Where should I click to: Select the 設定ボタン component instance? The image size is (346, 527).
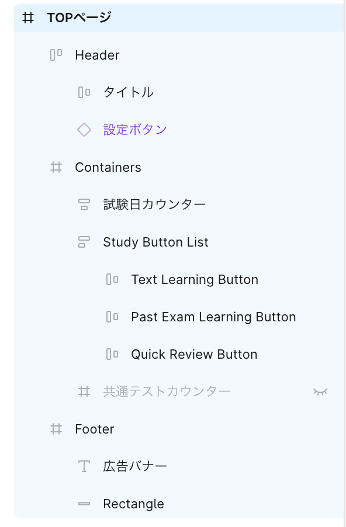coord(135,130)
